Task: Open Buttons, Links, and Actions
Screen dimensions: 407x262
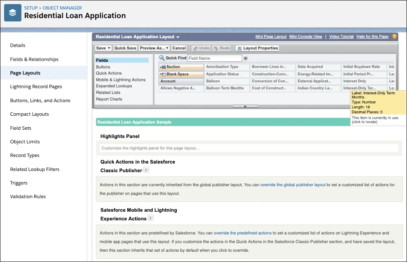Action: tap(40, 101)
